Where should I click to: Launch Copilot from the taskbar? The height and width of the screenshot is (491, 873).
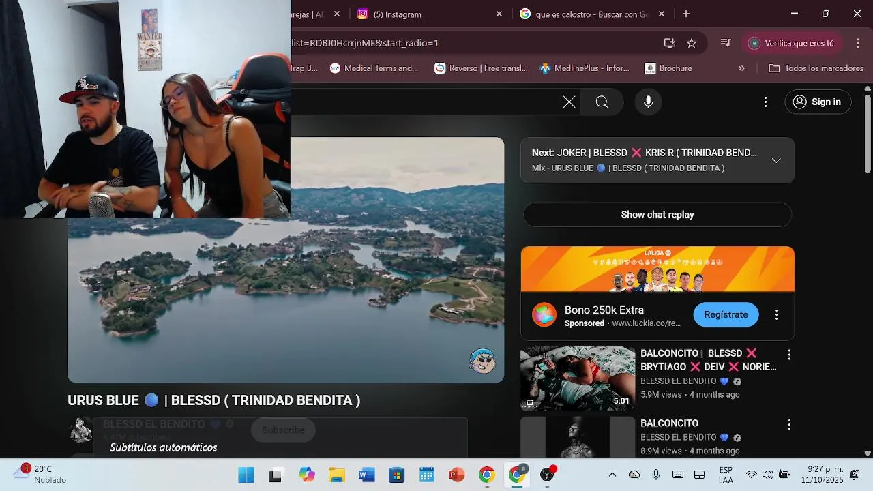point(307,475)
